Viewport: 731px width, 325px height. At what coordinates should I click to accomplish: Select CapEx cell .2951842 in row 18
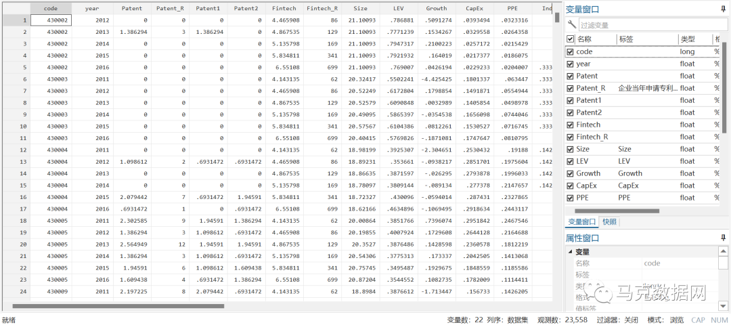(x=474, y=221)
